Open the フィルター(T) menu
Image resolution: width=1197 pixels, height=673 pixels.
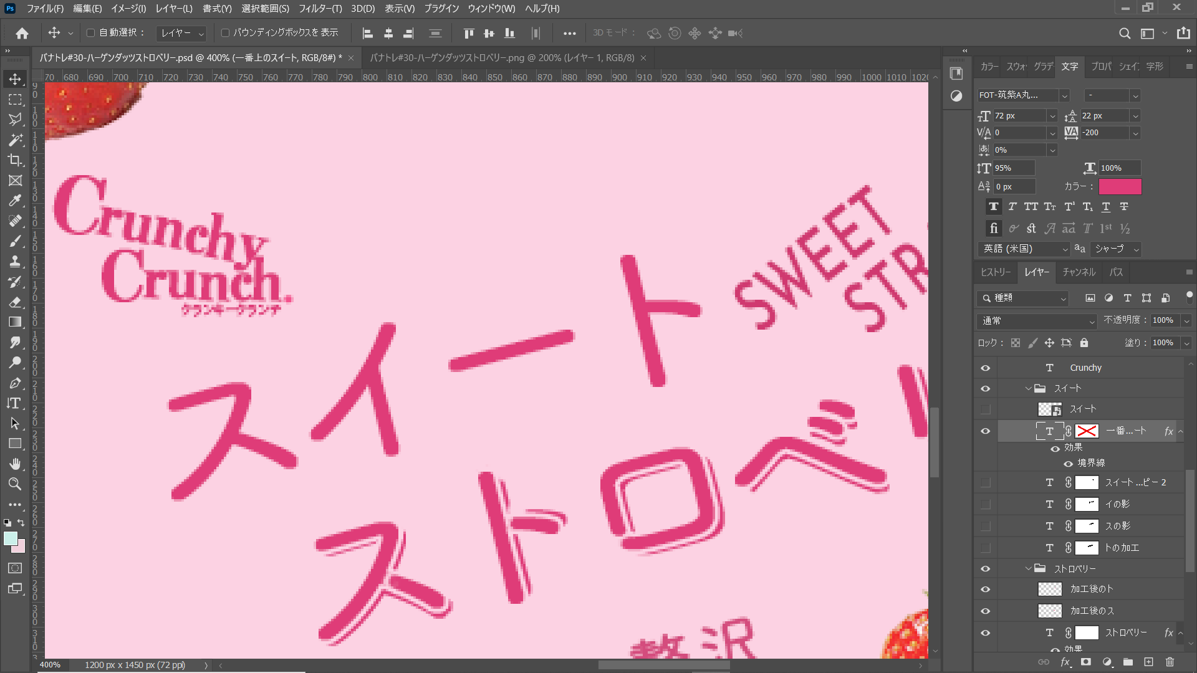tap(320, 9)
